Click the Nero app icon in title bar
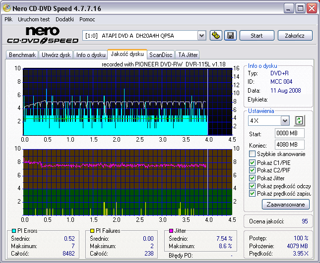Screen dimensions: 320x263 [x=7, y=8]
